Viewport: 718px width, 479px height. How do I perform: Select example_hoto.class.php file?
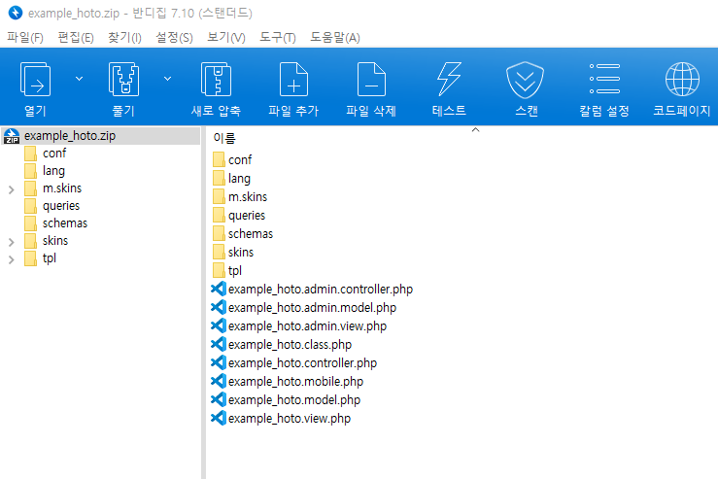tap(281, 344)
